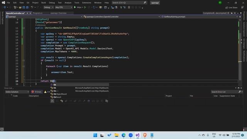Image resolution: width=247 pixels, height=139 pixels.
Task: Sort Error List by Project column
Action: pyautogui.click(x=169, y=96)
